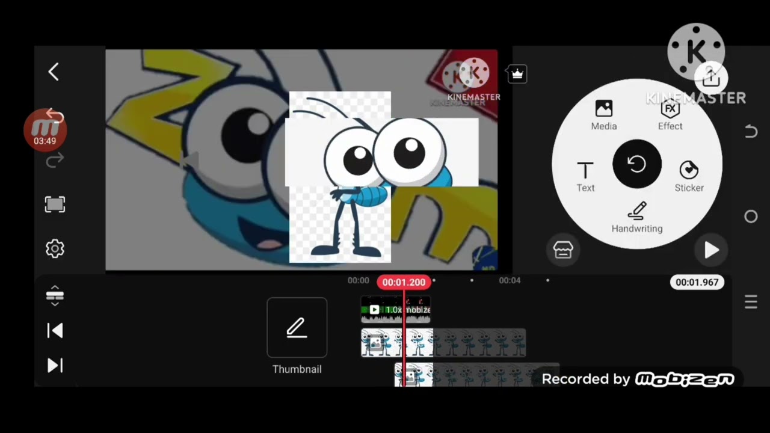Play the project preview

712,250
